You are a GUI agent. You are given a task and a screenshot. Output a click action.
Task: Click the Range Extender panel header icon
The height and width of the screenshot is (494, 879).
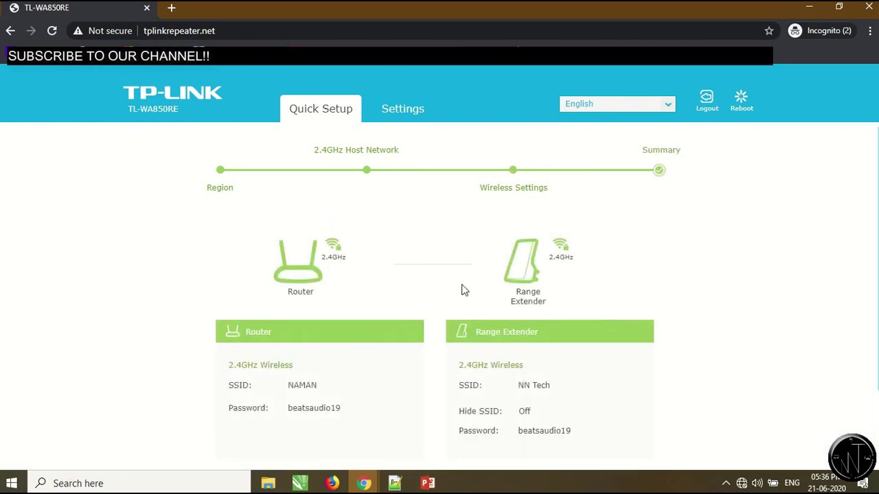[x=462, y=331]
